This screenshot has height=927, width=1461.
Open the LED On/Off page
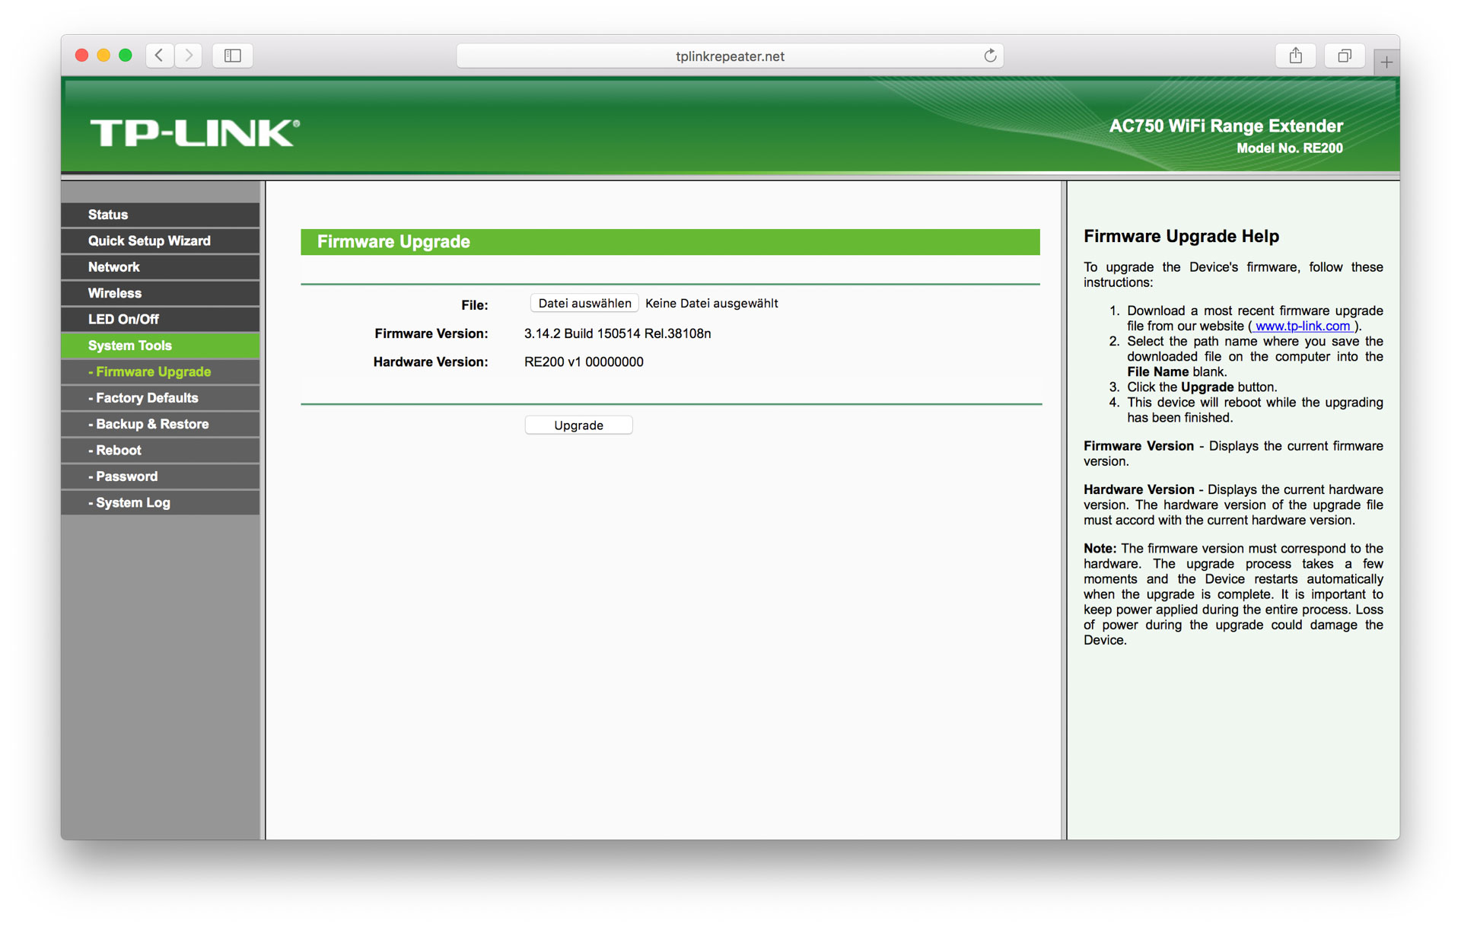coord(161,320)
